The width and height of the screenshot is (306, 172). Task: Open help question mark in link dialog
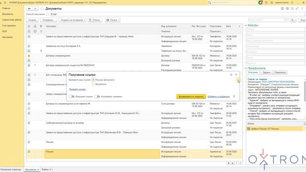[234, 97]
